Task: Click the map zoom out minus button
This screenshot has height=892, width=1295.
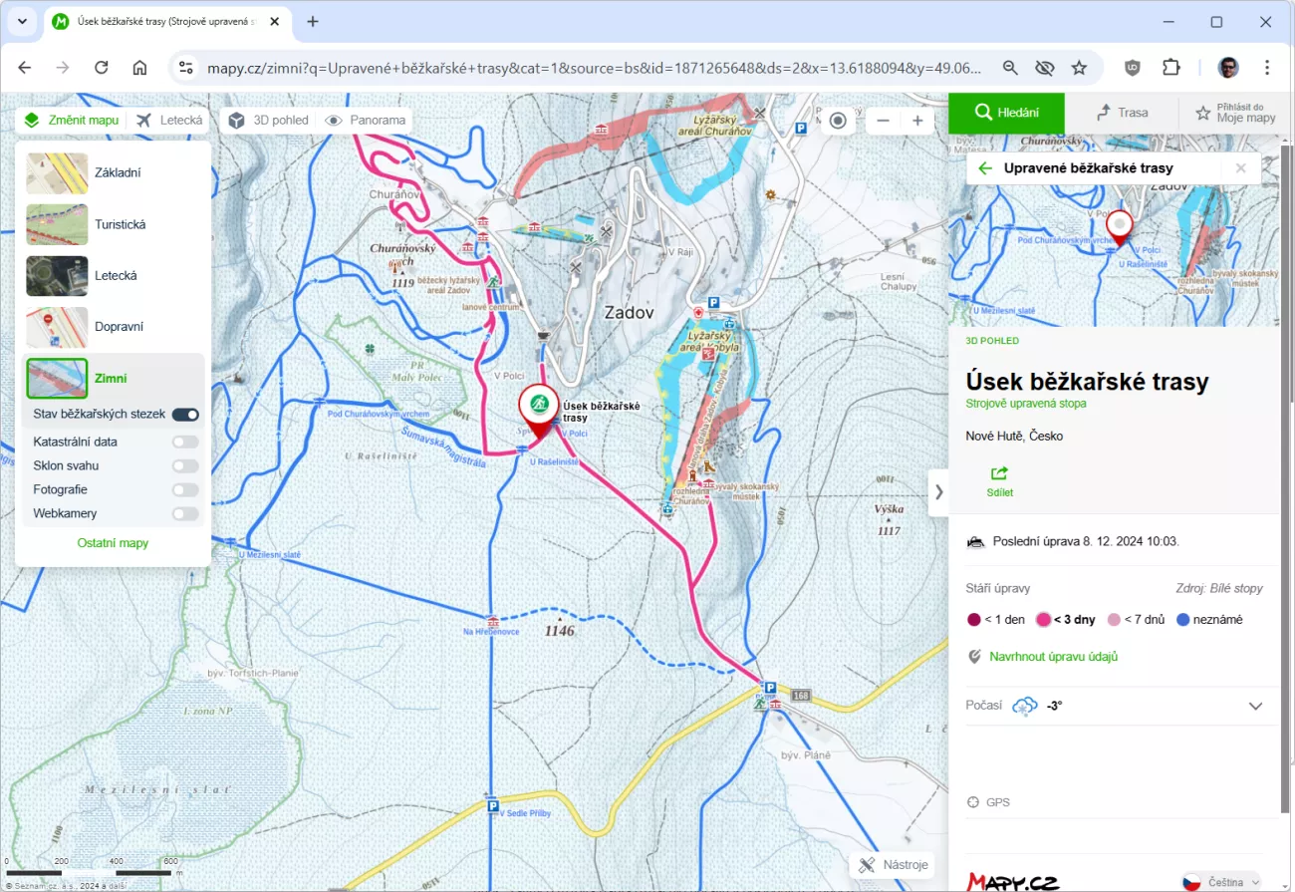Action: (x=883, y=121)
